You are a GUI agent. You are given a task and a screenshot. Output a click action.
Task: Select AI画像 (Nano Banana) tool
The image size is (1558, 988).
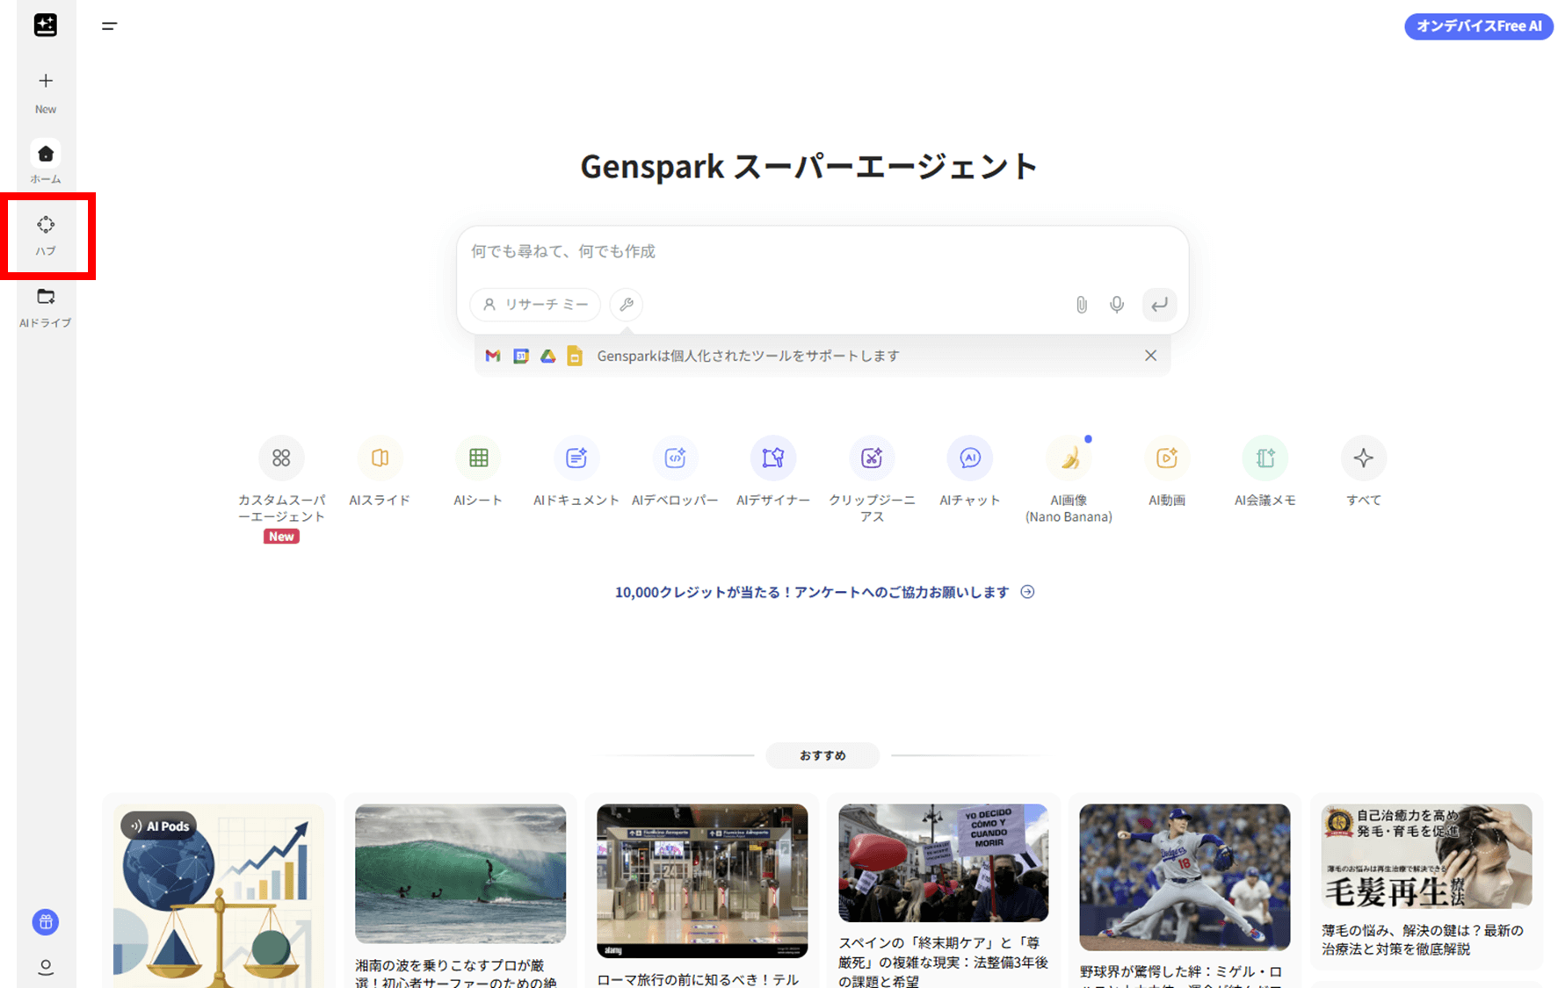(x=1069, y=458)
